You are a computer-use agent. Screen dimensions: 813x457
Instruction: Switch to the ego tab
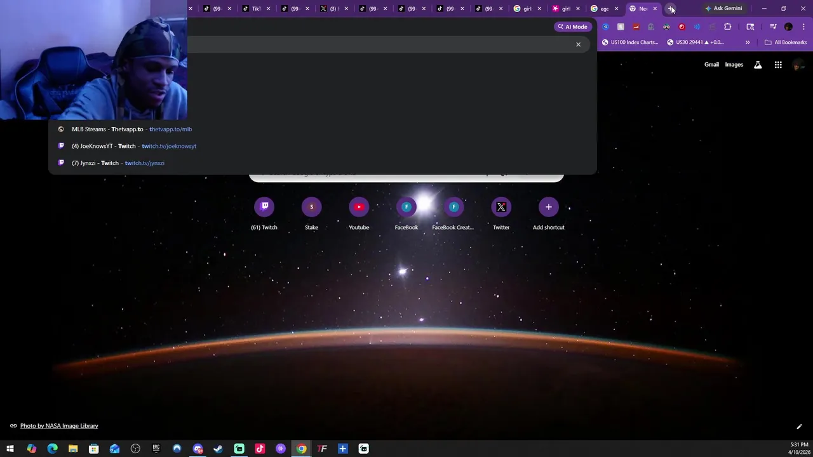[603, 8]
